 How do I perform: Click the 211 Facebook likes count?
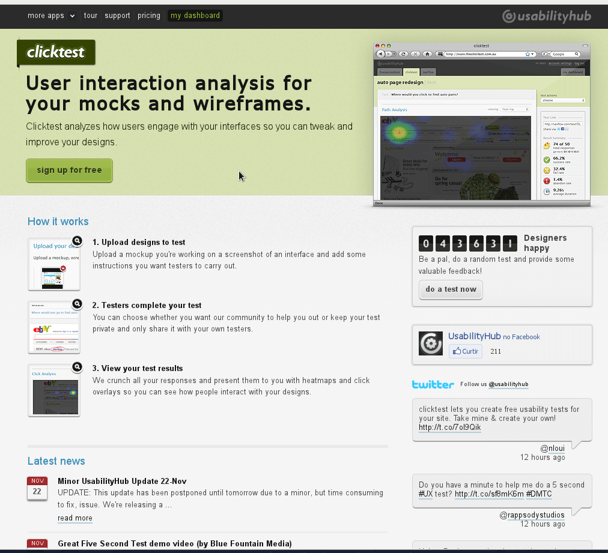click(496, 351)
